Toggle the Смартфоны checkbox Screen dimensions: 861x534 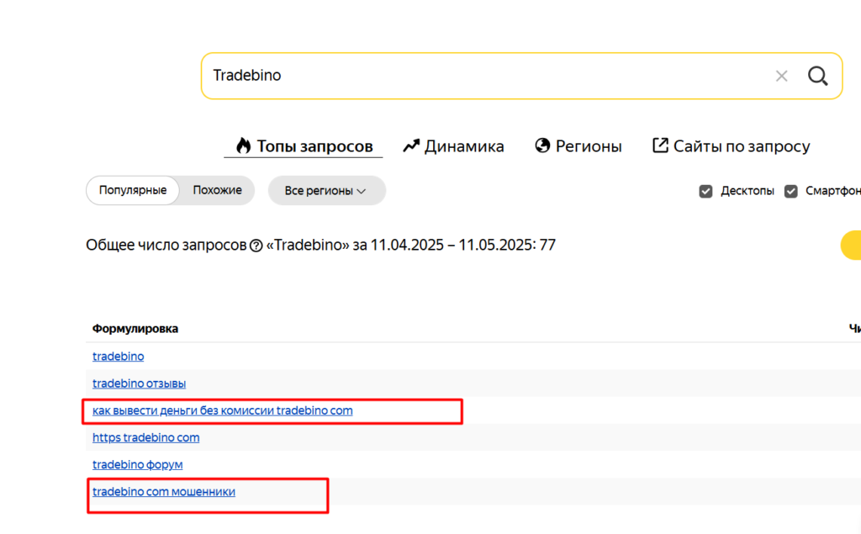790,191
